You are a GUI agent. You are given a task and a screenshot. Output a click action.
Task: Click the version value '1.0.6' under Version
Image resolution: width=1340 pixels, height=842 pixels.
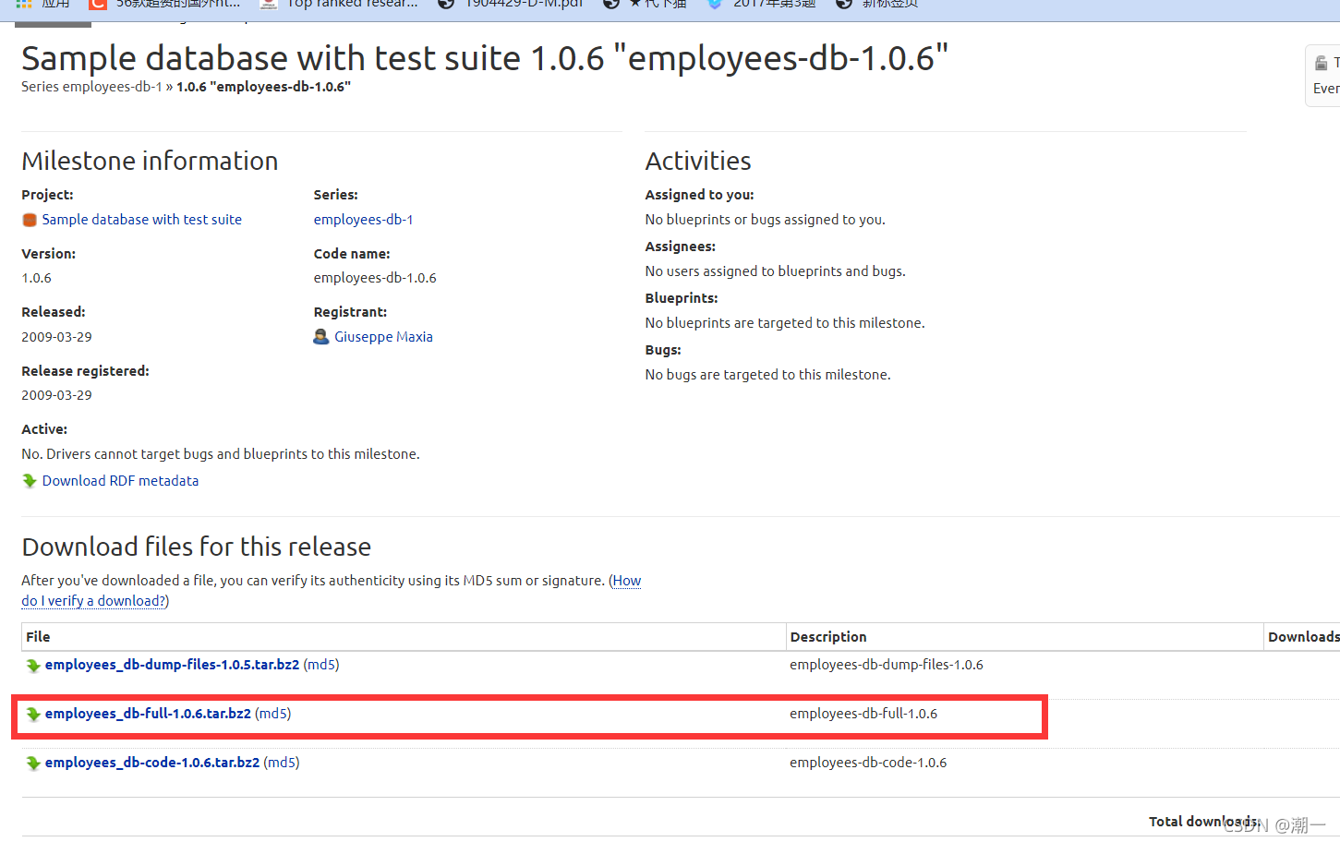coord(37,278)
